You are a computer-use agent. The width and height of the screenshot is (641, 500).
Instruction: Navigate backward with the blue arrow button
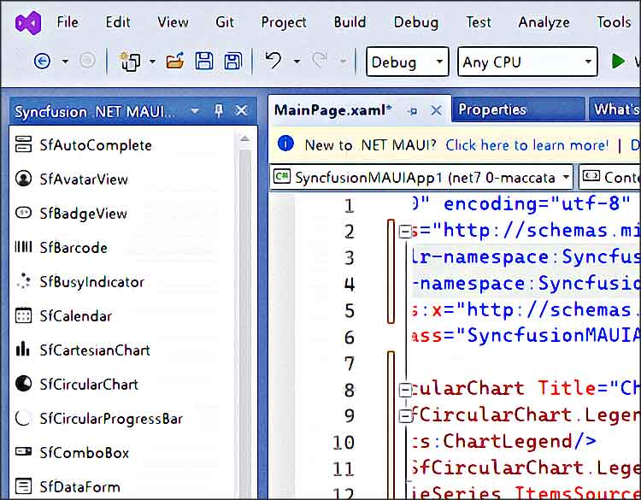coord(42,62)
